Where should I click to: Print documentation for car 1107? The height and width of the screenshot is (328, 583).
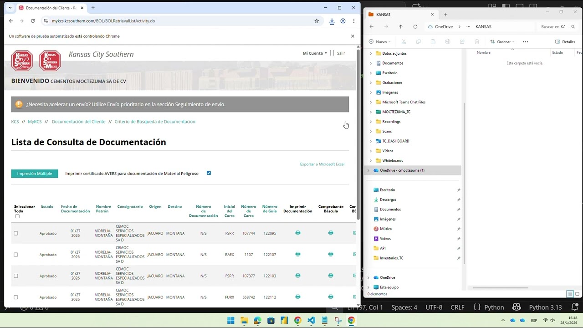(298, 254)
